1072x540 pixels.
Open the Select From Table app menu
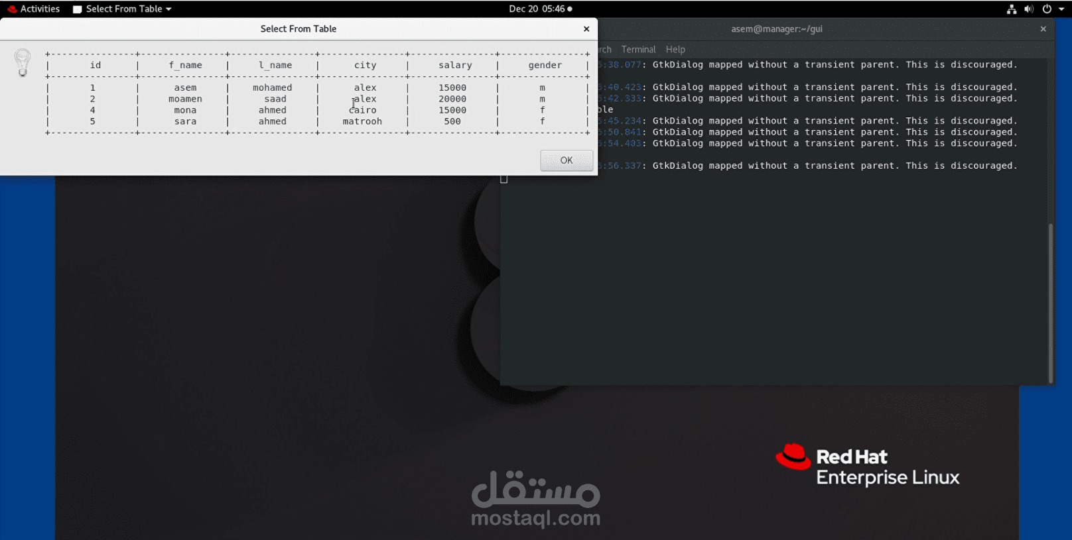click(x=123, y=9)
